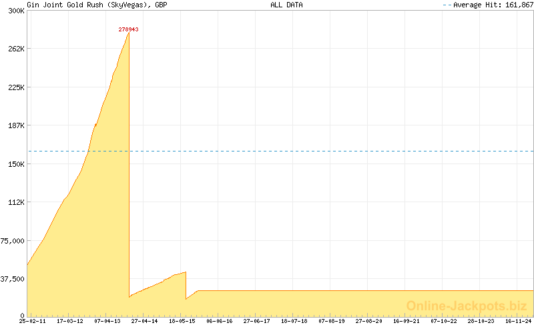Select the 300K y-axis label
The image size is (534, 327).
pyautogui.click(x=16, y=11)
